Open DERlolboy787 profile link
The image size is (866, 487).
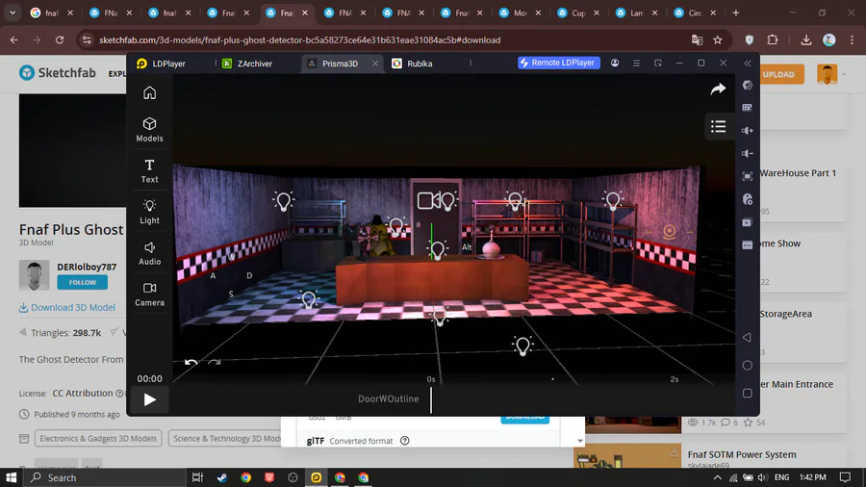coord(87,267)
